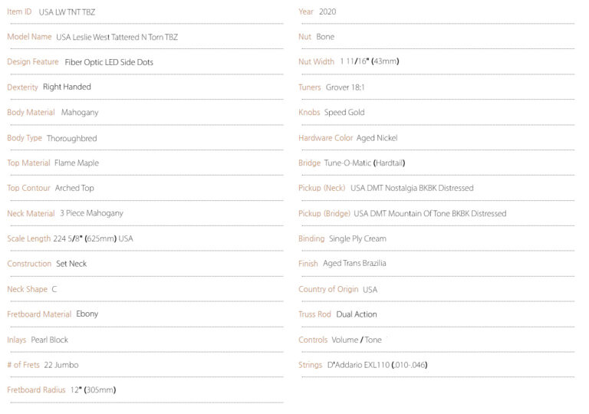Image resolution: width=589 pixels, height=414 pixels.
Task: Click the Flame Maple top material
Action: click(77, 163)
